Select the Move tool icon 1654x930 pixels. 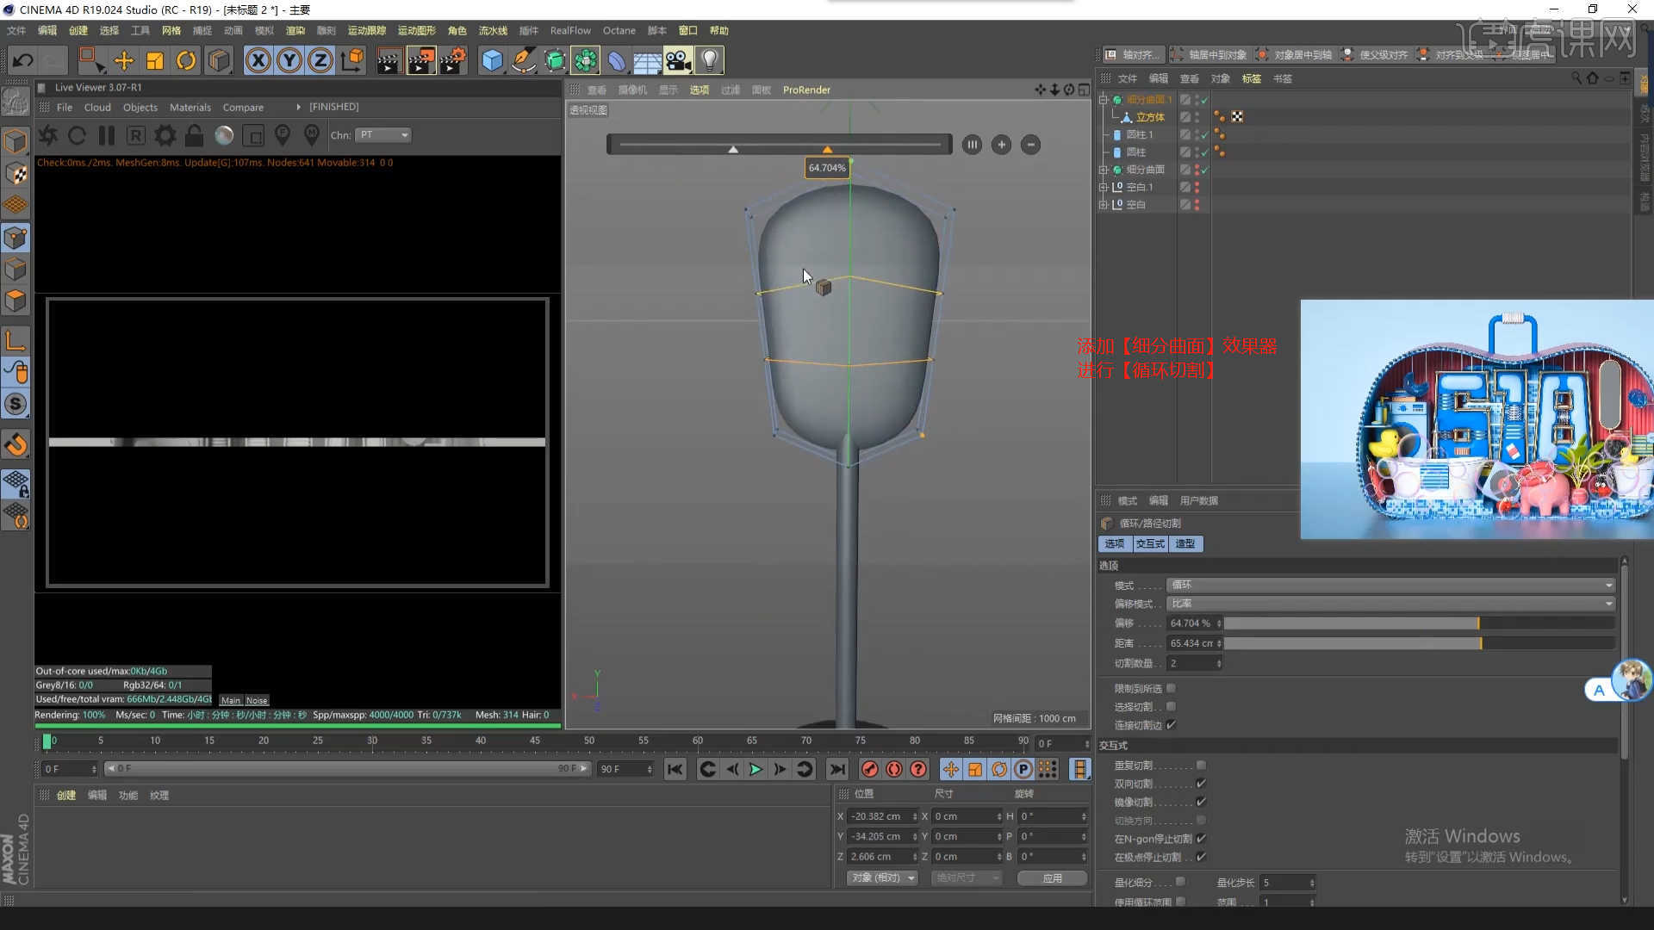(123, 60)
